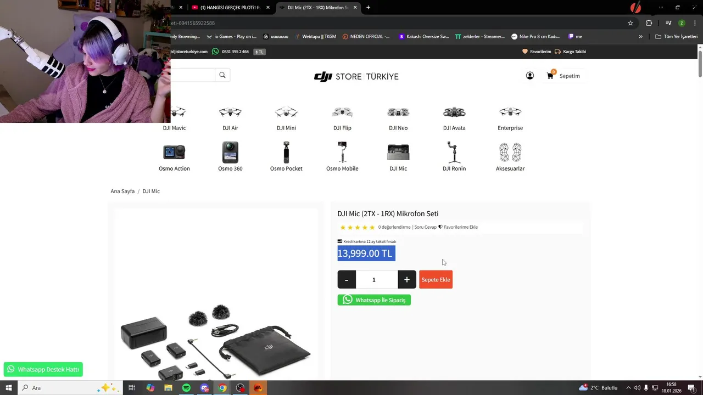Open the media control icon in Chrome toolbar
Screen dimensions: 703x395
coord(668,23)
